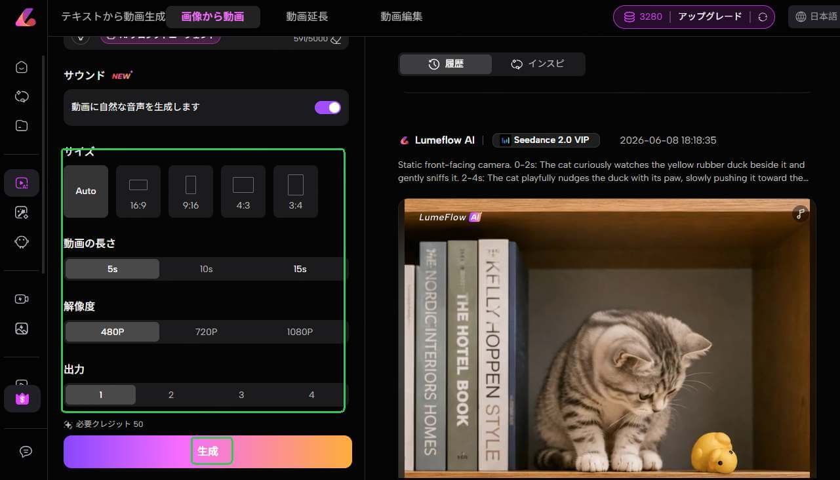Click the left sidebar vertical scrollbar
This screenshot has height=480, width=840.
coord(44,164)
